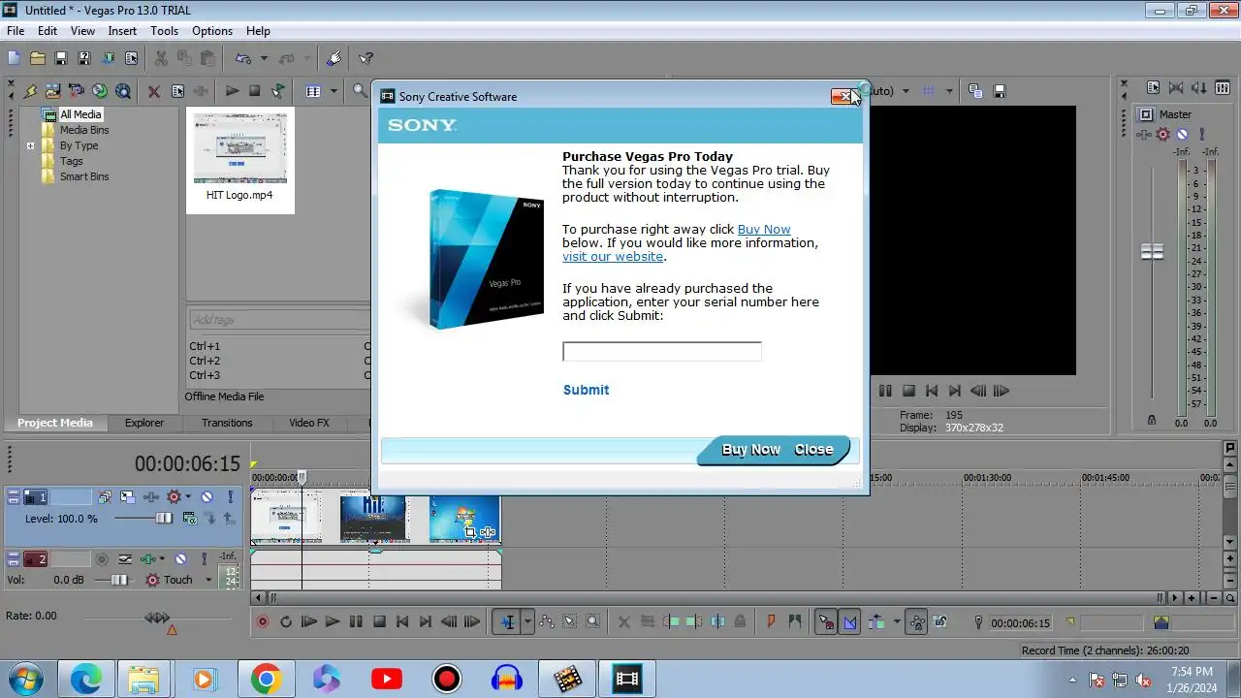
Task: Click the red X Remove Selected Media icon
Action: (153, 91)
